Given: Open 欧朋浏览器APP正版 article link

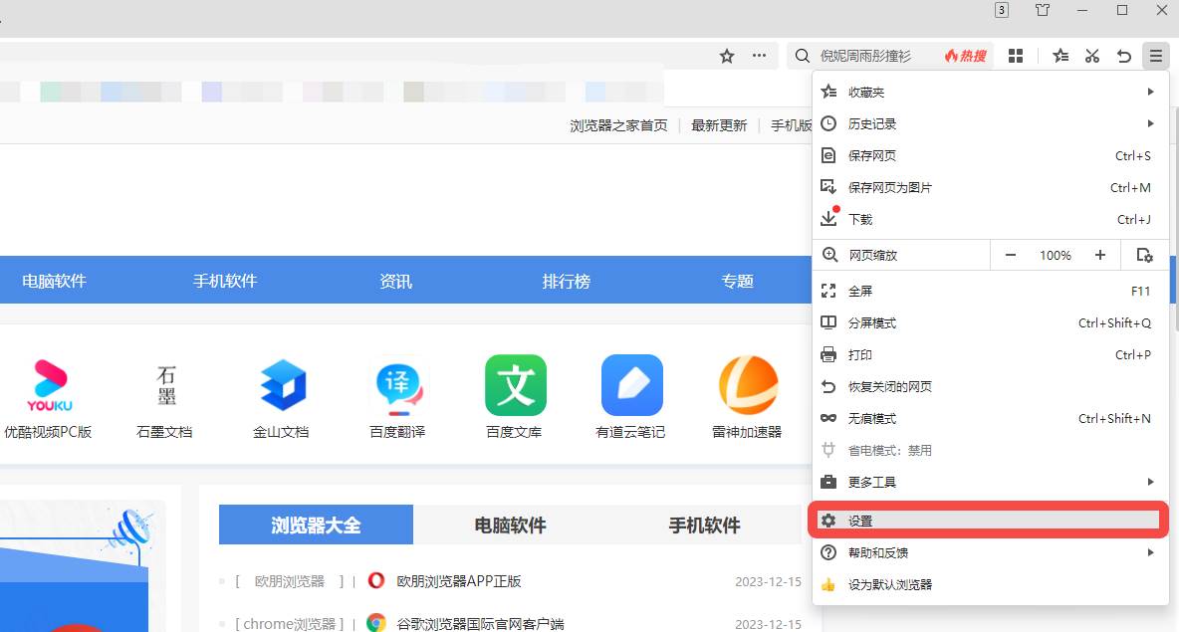Looking at the screenshot, I should [459, 581].
